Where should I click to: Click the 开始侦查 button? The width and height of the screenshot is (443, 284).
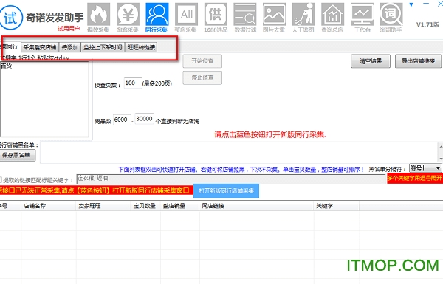click(x=202, y=61)
